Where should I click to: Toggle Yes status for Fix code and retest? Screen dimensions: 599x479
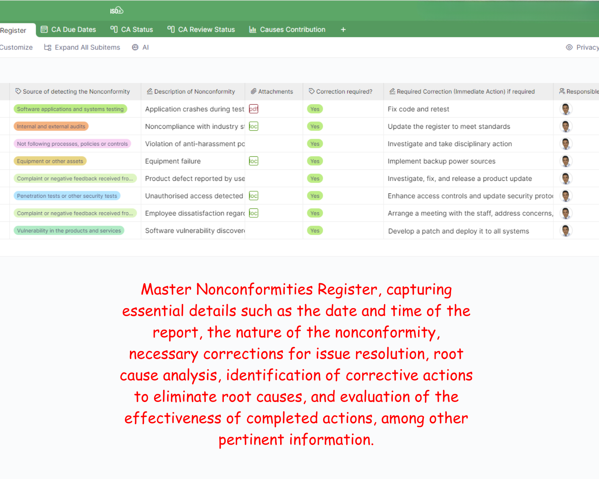(x=315, y=109)
